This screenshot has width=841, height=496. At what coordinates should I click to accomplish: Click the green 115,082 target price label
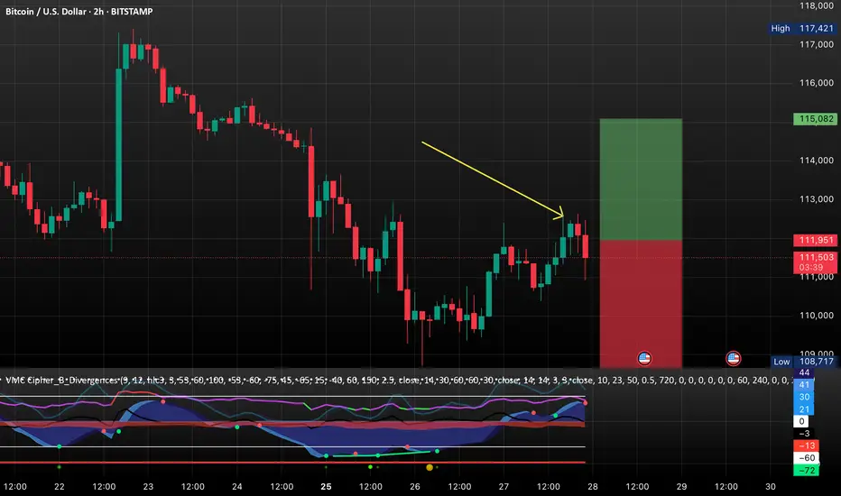coord(815,119)
